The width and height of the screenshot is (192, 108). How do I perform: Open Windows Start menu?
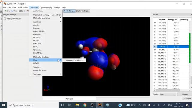[x=4, y=105]
